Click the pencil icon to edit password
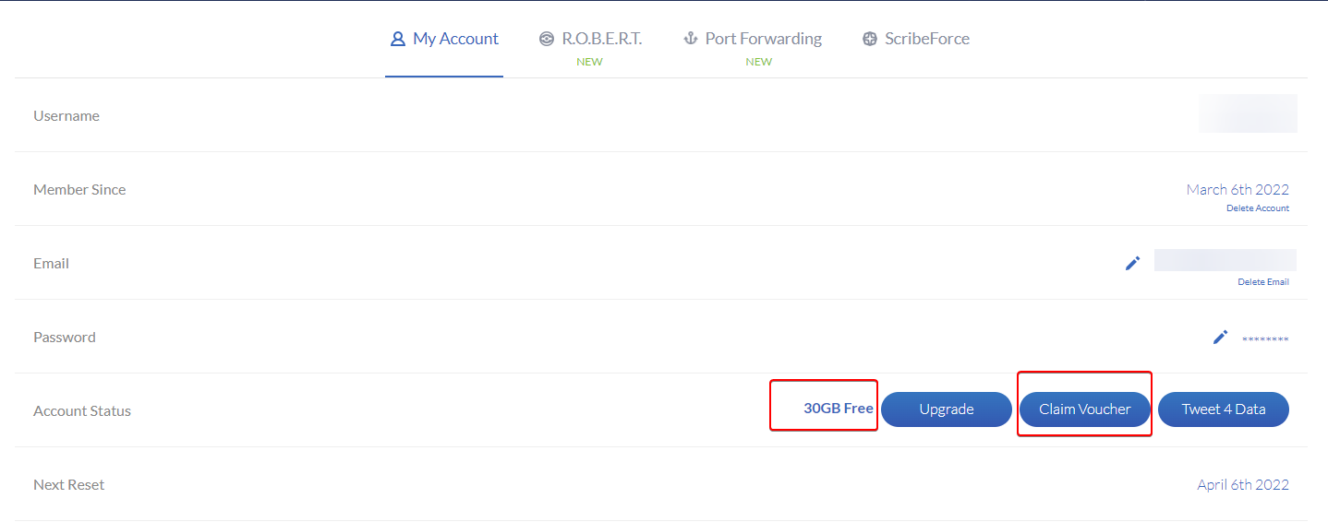The width and height of the screenshot is (1328, 522). point(1220,337)
